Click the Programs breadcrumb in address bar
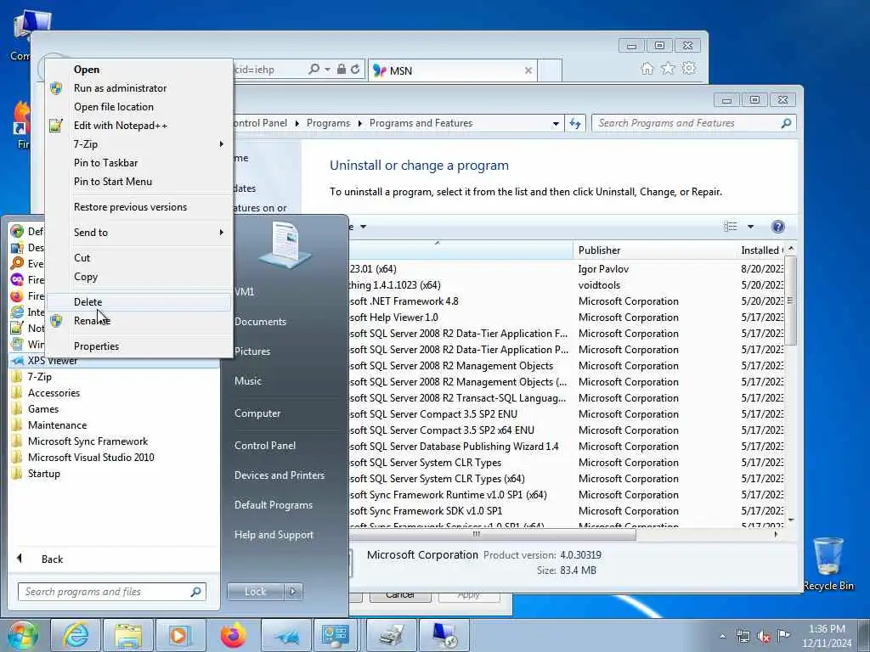870x652 pixels. (328, 123)
